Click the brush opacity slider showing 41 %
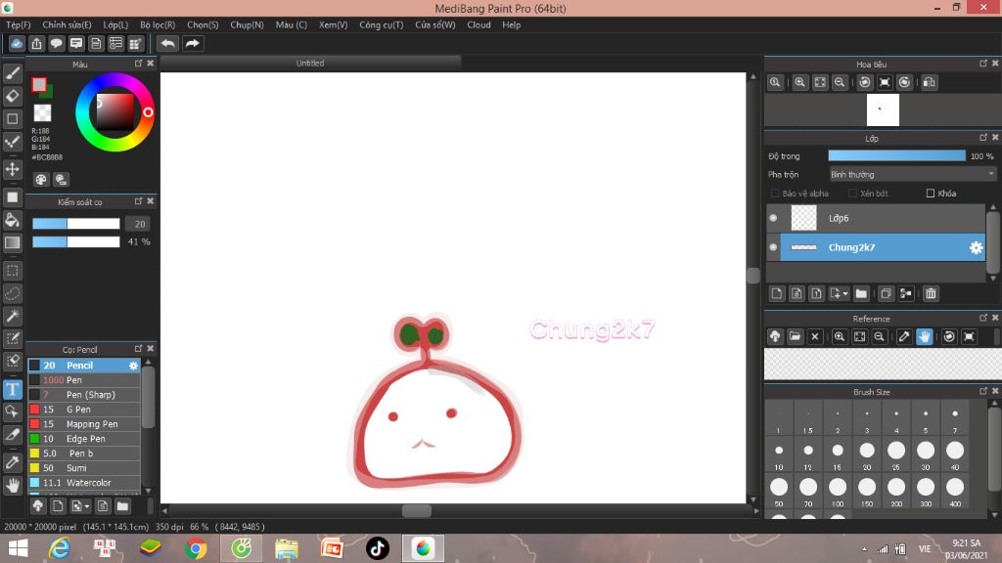 (x=76, y=242)
